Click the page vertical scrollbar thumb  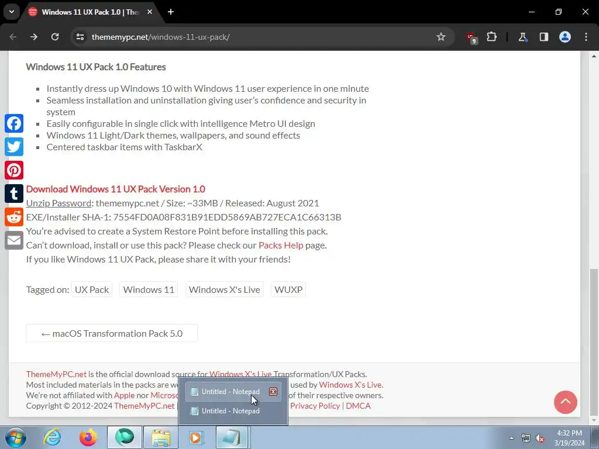pos(594,341)
